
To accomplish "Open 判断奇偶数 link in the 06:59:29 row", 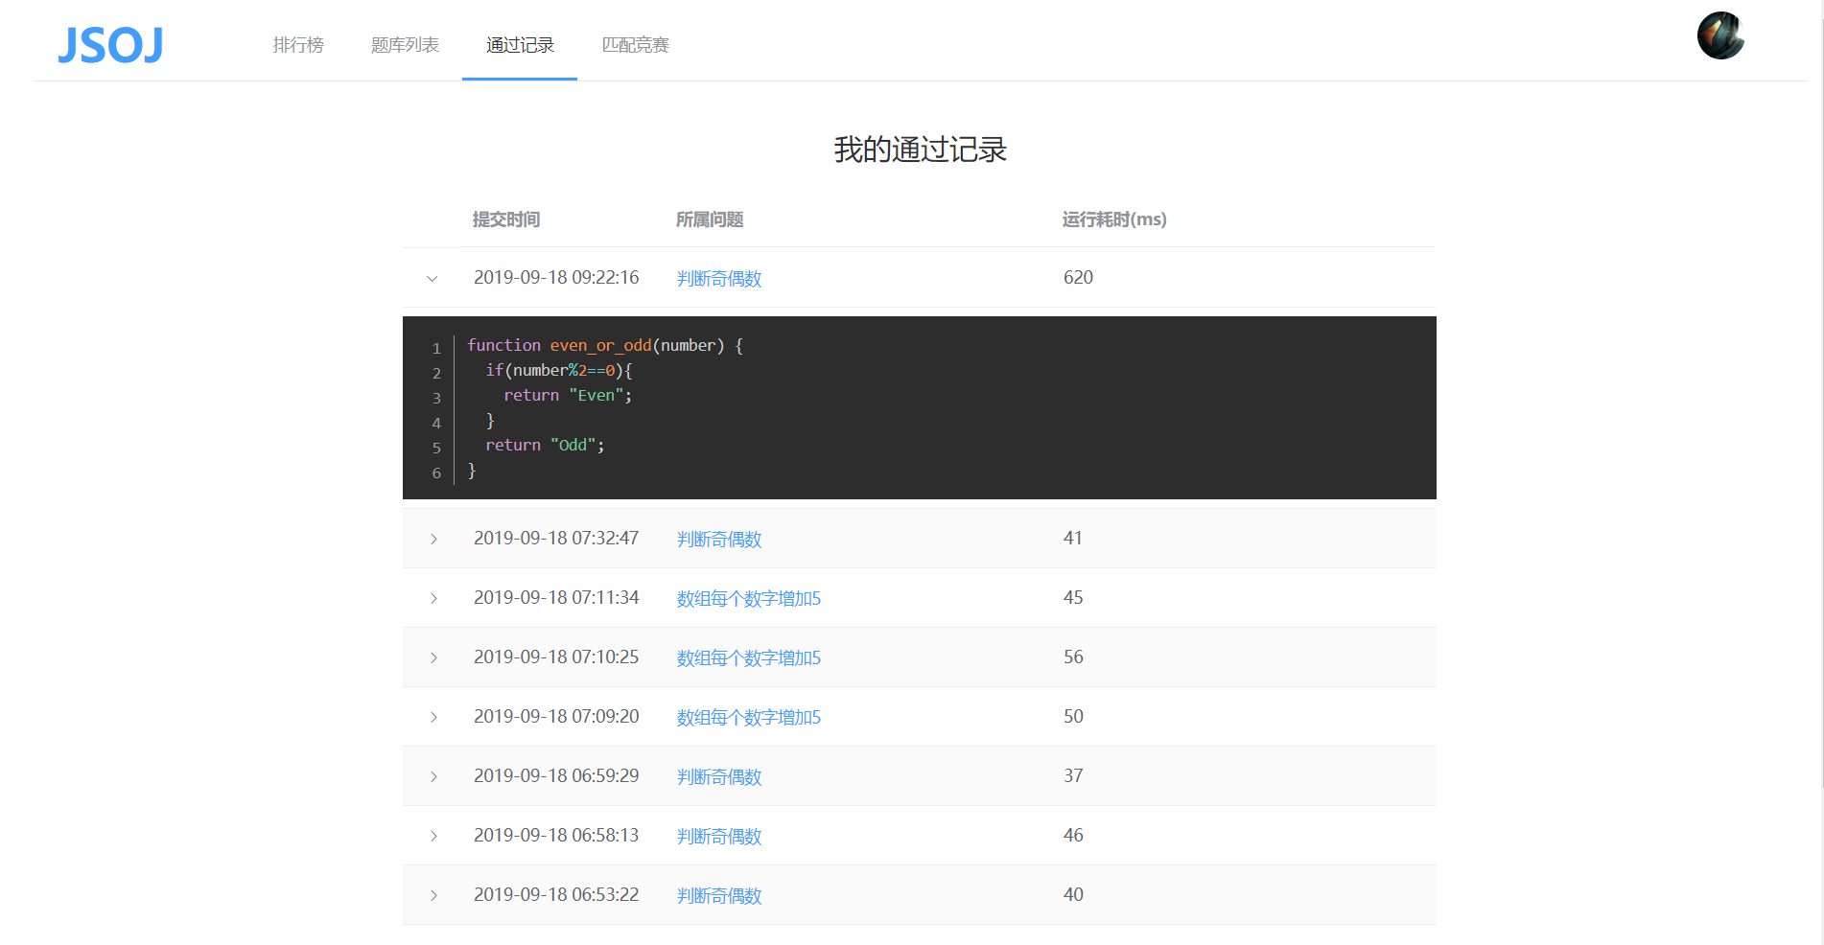I will click(719, 776).
